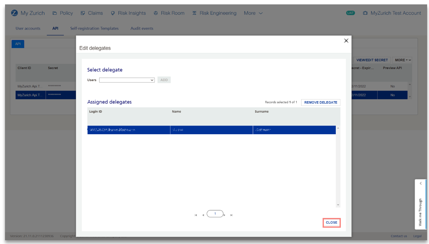429x244 pixels.
Task: Open the MORE actions dropdown
Action: (402, 60)
